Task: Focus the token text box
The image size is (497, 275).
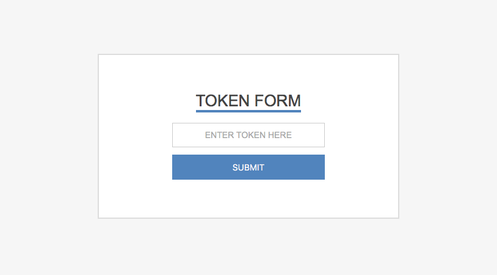Action: (248, 135)
